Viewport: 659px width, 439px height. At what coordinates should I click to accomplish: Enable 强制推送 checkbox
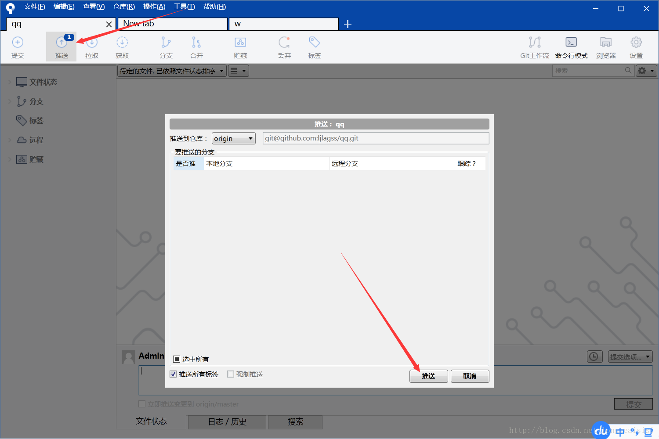[231, 374]
